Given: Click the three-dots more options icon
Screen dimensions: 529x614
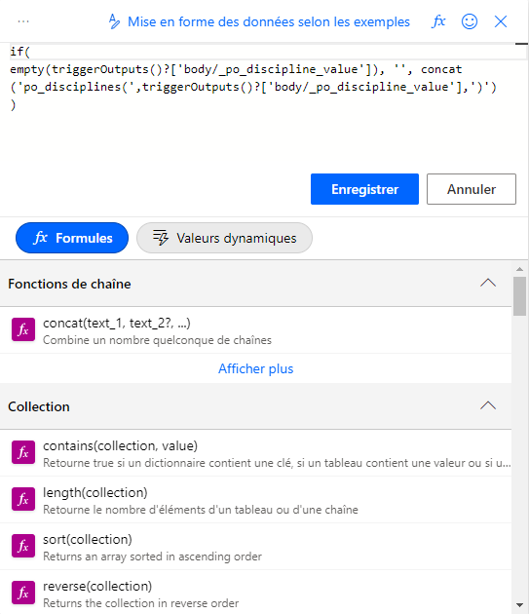Looking at the screenshot, I should (23, 21).
